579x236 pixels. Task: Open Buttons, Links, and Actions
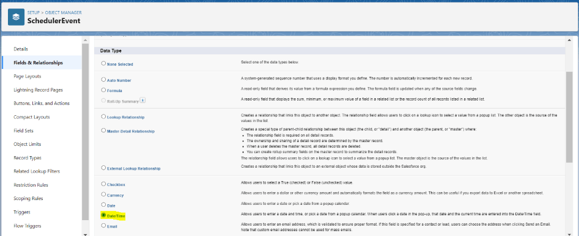coord(42,104)
